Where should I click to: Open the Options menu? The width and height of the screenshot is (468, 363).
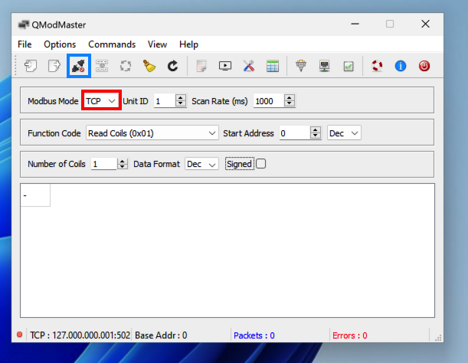coord(60,44)
